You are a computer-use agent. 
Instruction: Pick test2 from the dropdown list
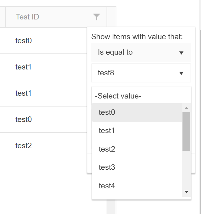107,149
